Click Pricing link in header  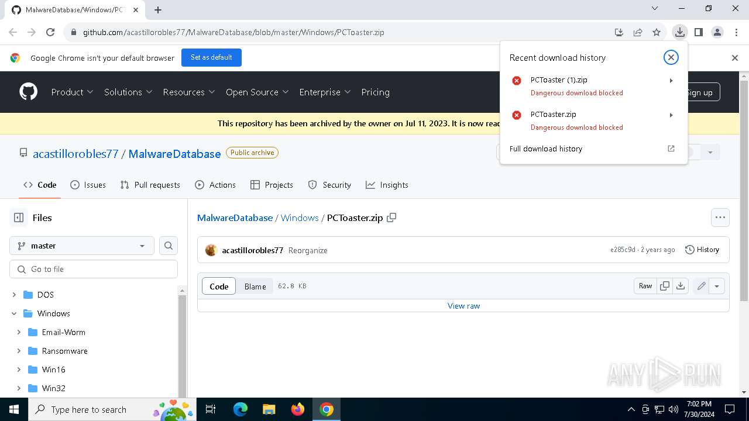375,92
